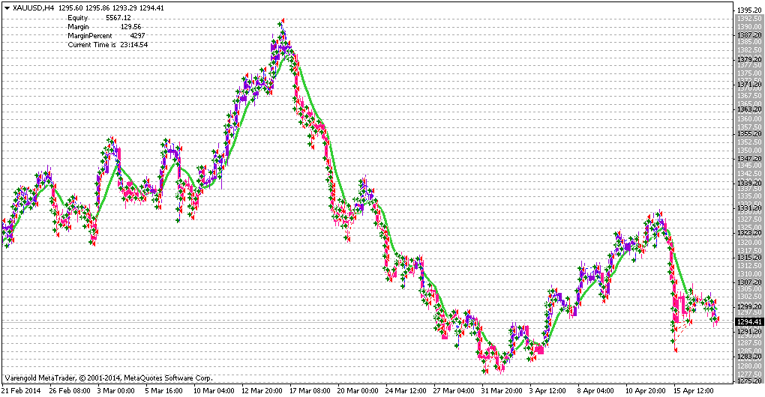
Task: Click the Margin 129.56 value
Action: [x=130, y=27]
